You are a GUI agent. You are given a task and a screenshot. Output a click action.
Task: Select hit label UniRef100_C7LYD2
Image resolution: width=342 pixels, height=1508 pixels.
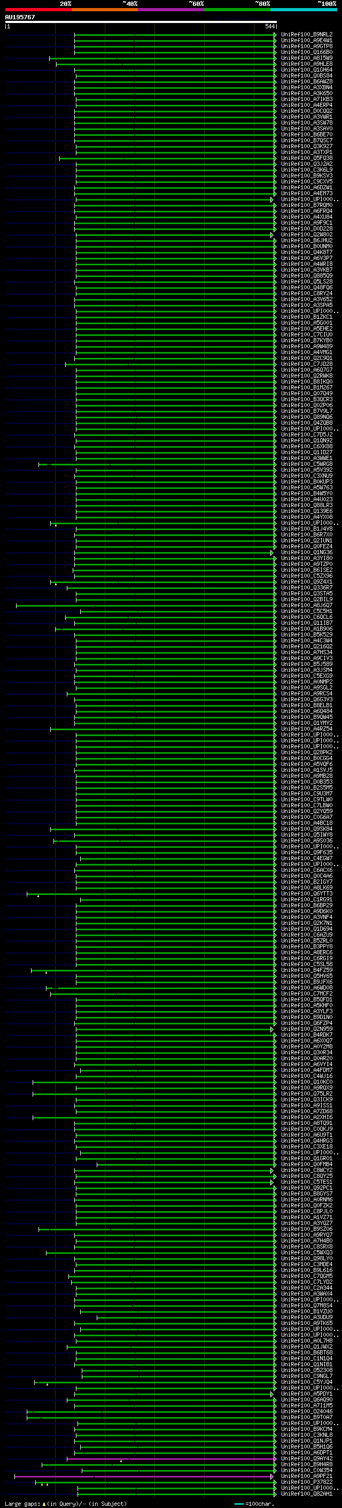(x=306, y=1282)
